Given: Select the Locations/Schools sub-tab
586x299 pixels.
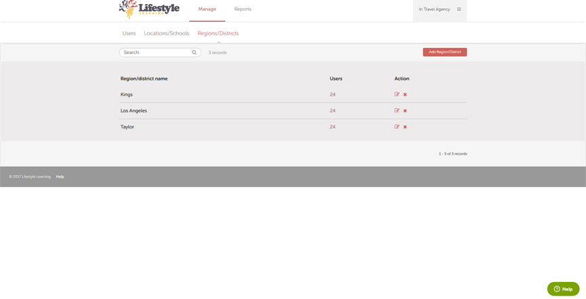Looking at the screenshot, I should (x=166, y=33).
